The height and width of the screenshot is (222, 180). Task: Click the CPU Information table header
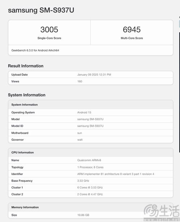tap(91, 153)
